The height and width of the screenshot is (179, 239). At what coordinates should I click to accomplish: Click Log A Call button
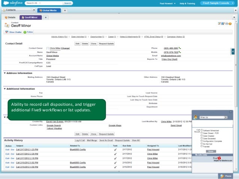point(80,141)
